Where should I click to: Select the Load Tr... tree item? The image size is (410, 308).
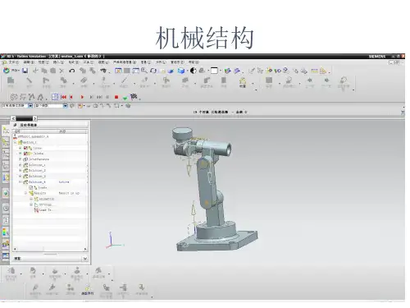[45, 210]
